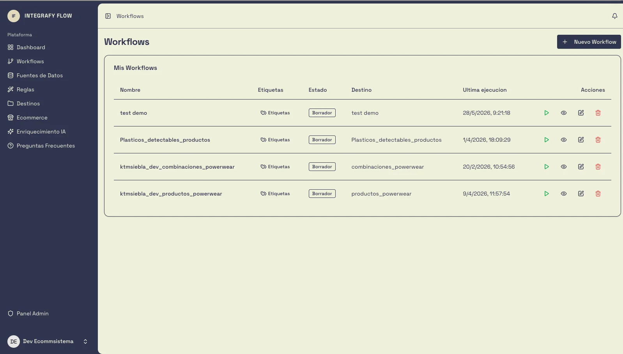Image resolution: width=623 pixels, height=354 pixels.
Task: View the Plasticos_detectables_productos workflow
Action: click(x=564, y=140)
